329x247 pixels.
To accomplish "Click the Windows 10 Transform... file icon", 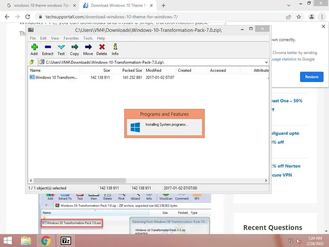I will [32, 77].
